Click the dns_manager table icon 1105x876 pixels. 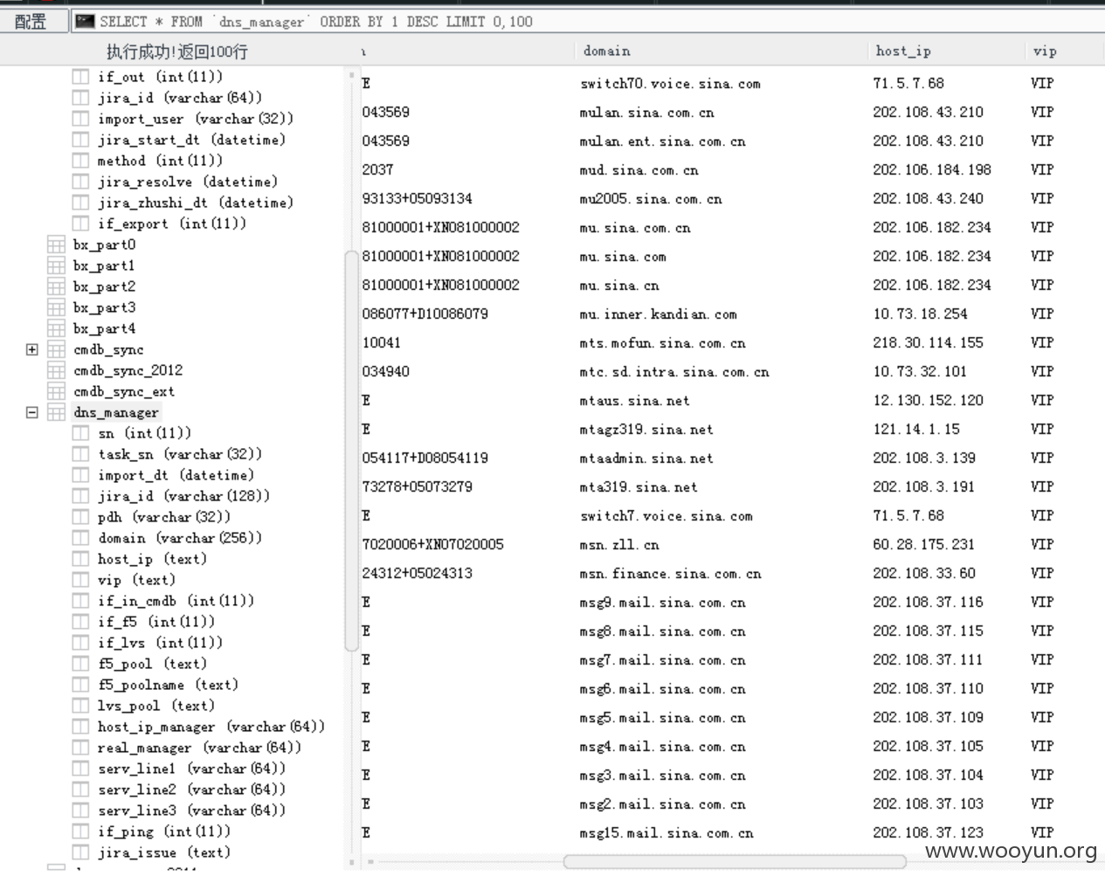56,412
